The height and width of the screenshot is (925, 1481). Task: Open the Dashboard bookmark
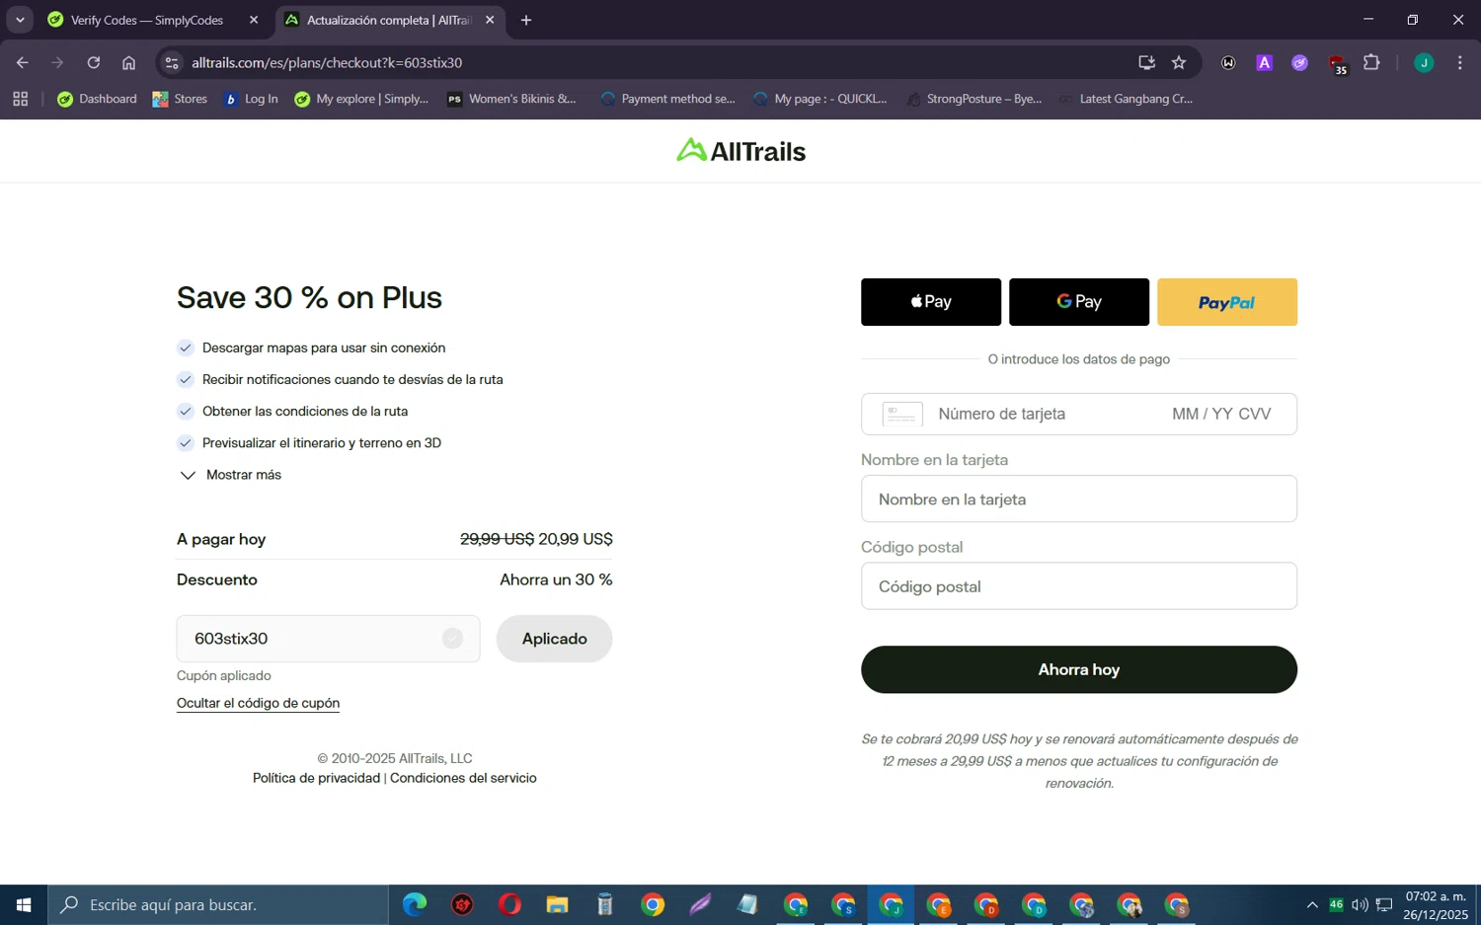(97, 99)
